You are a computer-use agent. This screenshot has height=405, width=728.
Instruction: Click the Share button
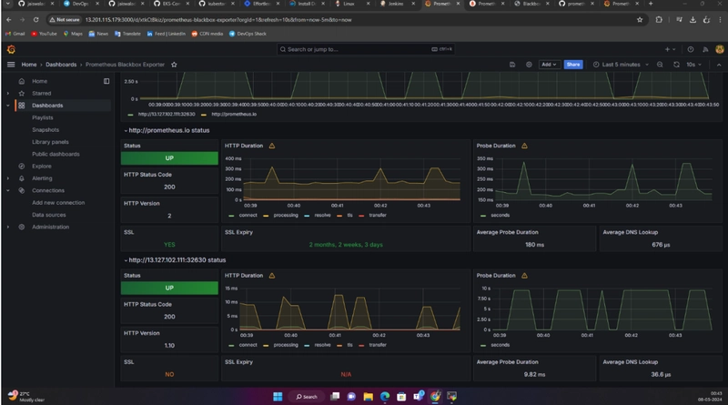pos(573,65)
